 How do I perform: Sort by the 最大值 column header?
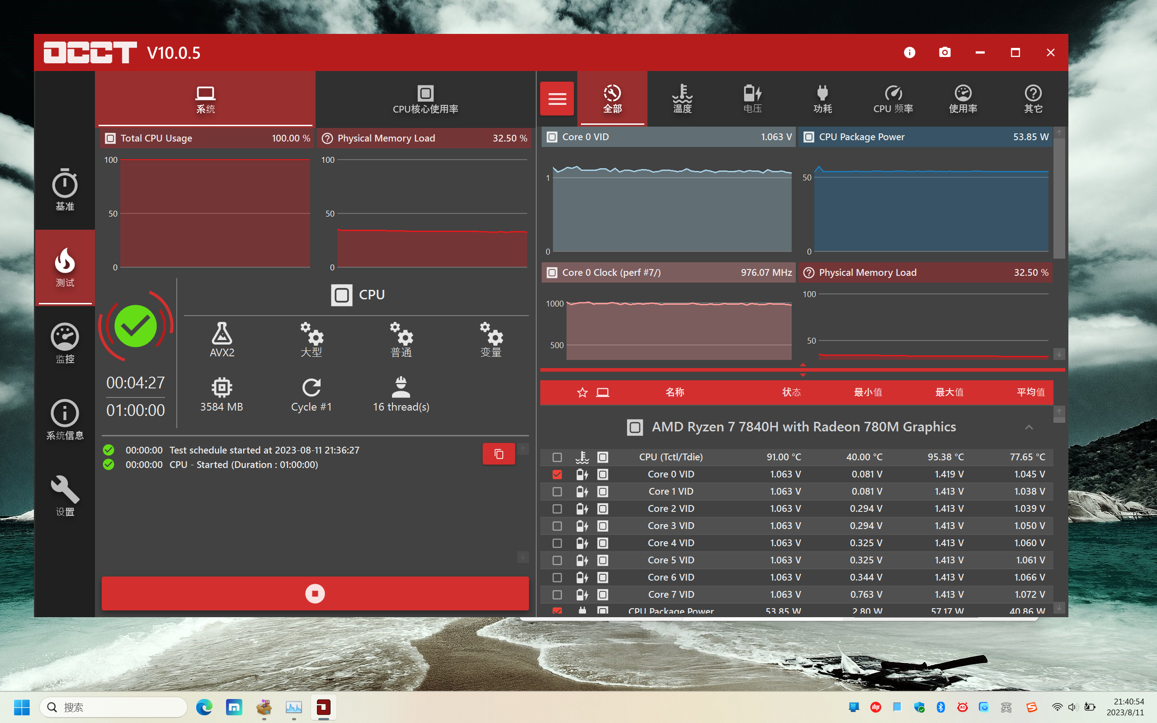pos(949,392)
